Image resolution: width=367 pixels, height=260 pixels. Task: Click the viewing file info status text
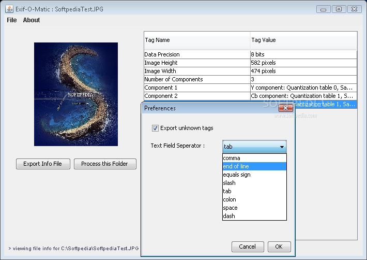73,249
